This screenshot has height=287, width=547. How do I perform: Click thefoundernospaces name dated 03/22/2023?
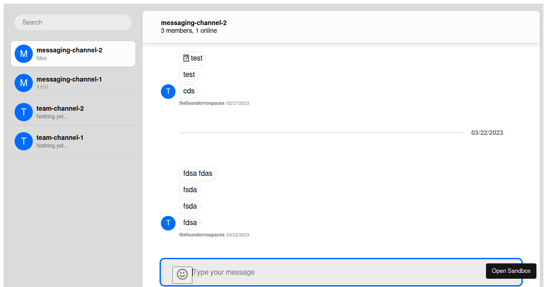pos(202,235)
